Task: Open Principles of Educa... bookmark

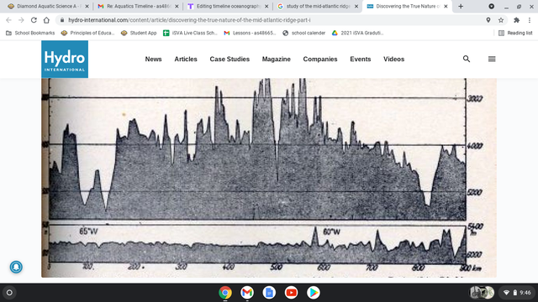Action: click(x=87, y=33)
